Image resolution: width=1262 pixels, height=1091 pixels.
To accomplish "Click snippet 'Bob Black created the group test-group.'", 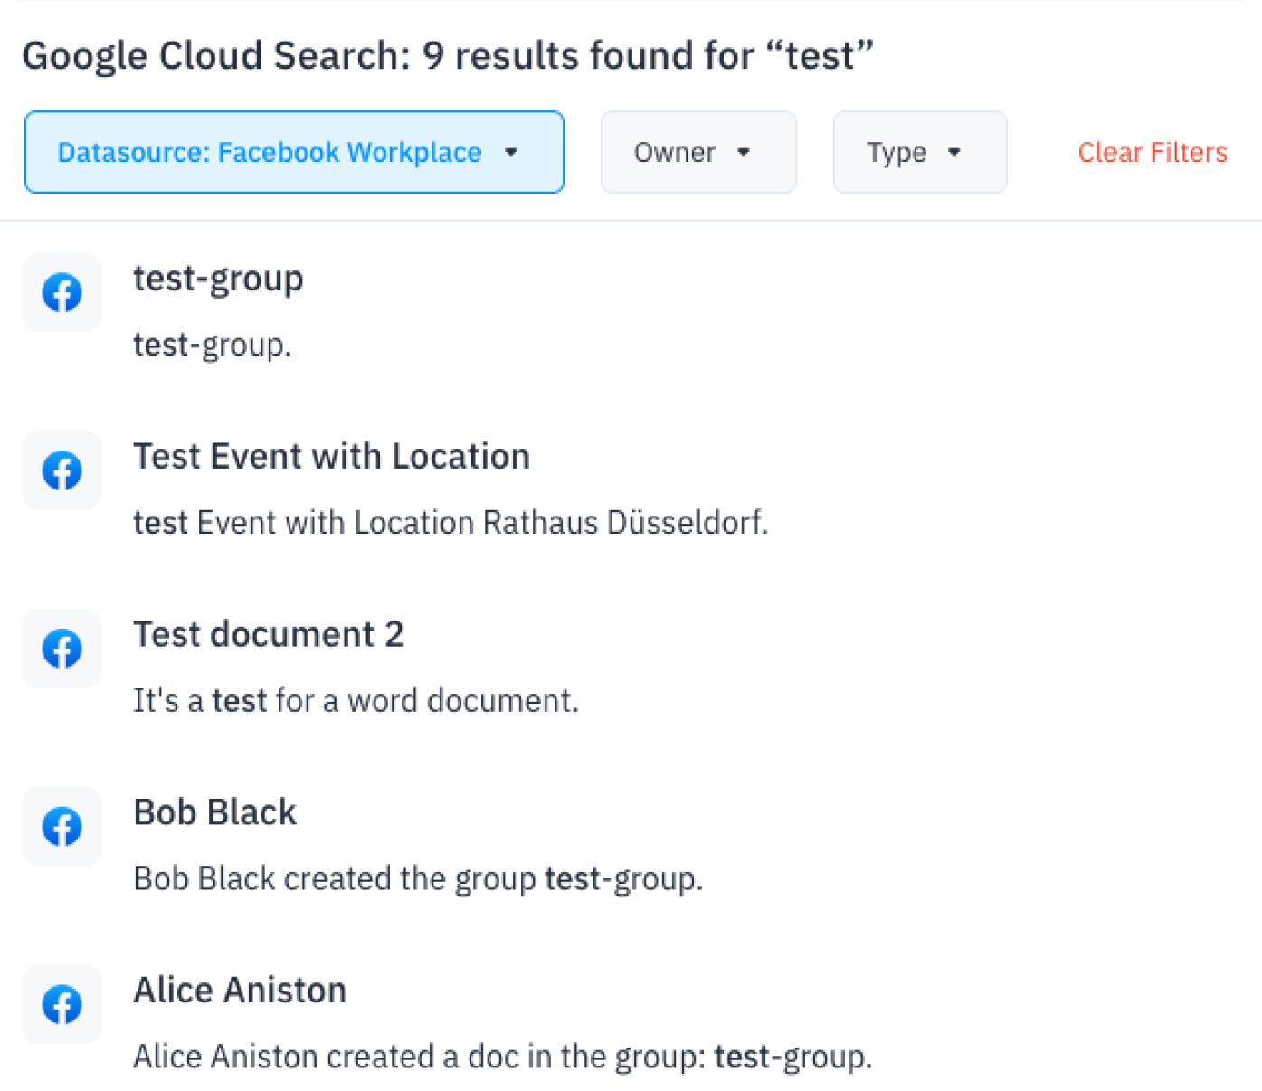I will coord(418,878).
